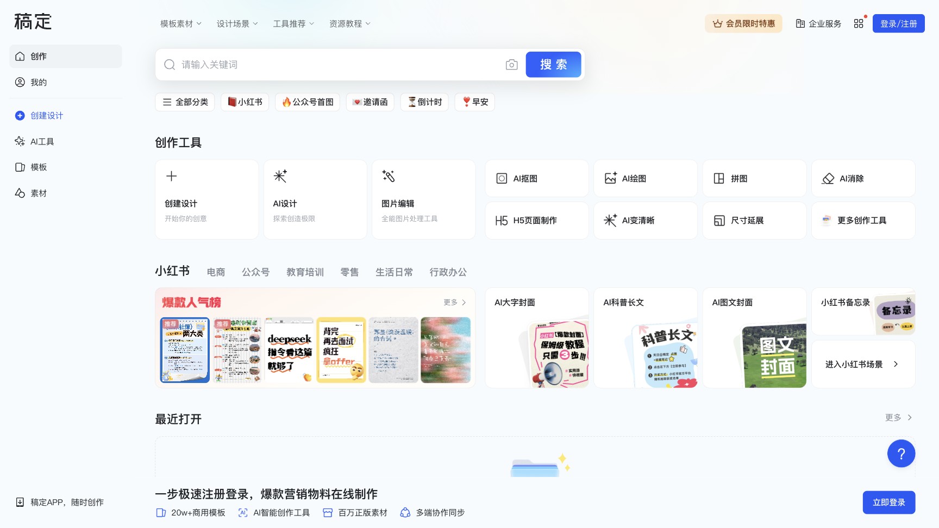Click the 登录/注册 button

coord(898,23)
